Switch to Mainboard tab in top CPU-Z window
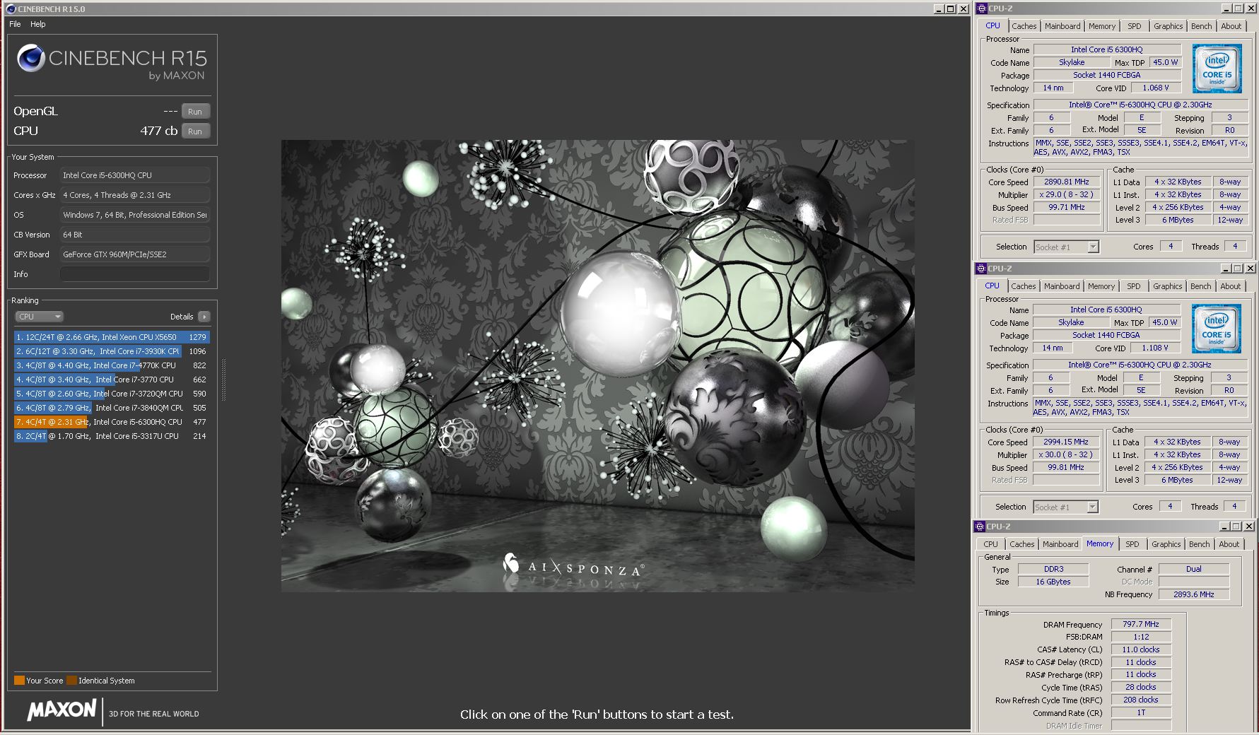The width and height of the screenshot is (1259, 735). [x=1062, y=26]
